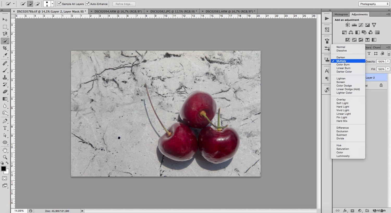Choose the Horizontal Type tool
This screenshot has width=391, height=213.
(x=5, y=128)
